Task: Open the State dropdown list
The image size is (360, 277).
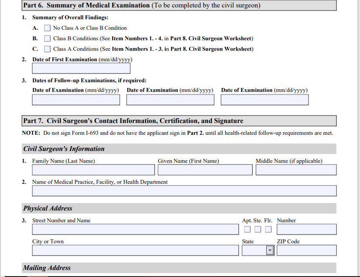Action: pos(270,250)
